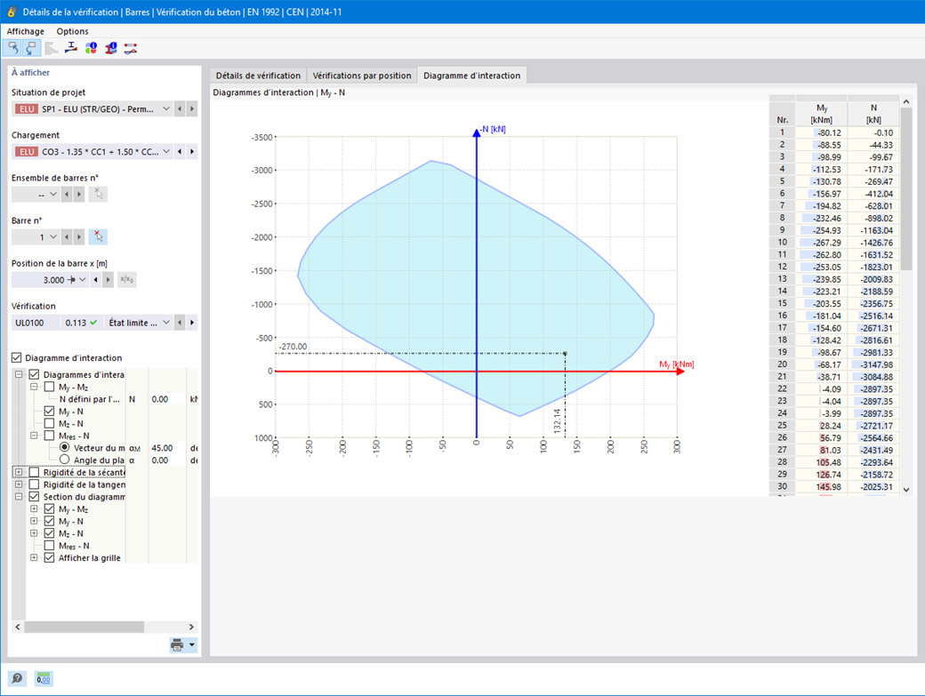This screenshot has width=925, height=696.
Task: Select the Angle du plan radio button
Action: pyautogui.click(x=63, y=460)
